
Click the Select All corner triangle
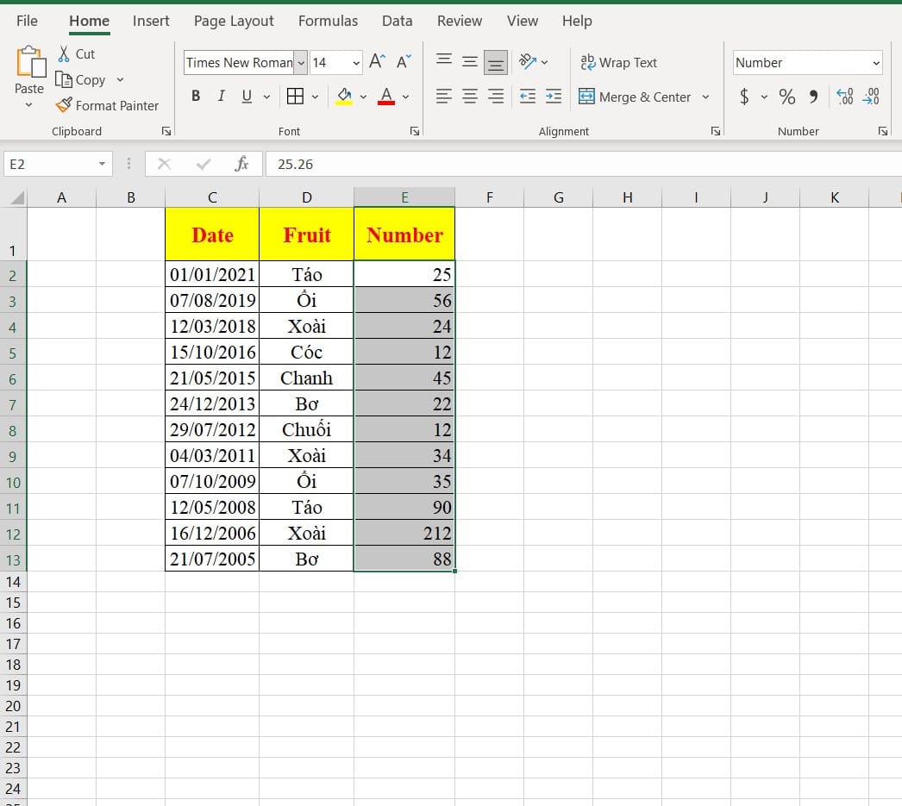[x=17, y=197]
